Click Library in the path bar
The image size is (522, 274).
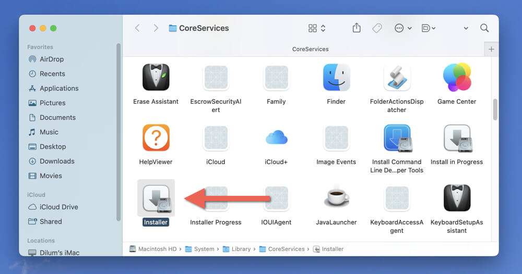click(236, 249)
